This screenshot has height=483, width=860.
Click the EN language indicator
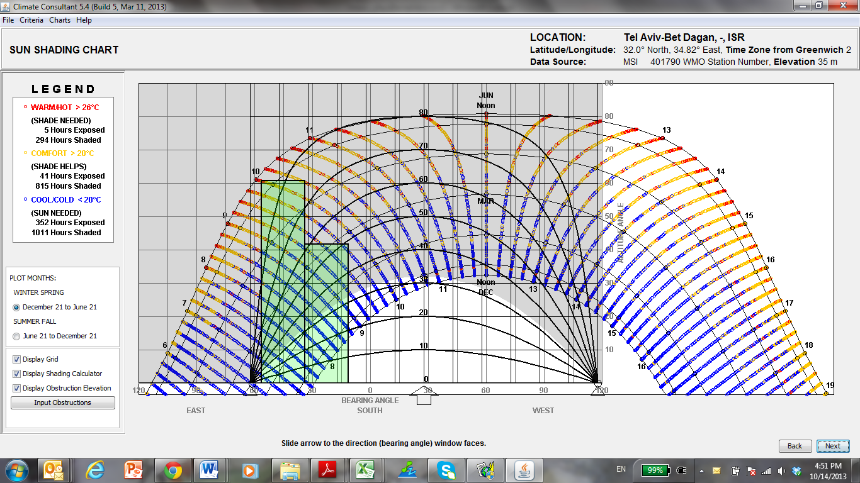(x=621, y=469)
